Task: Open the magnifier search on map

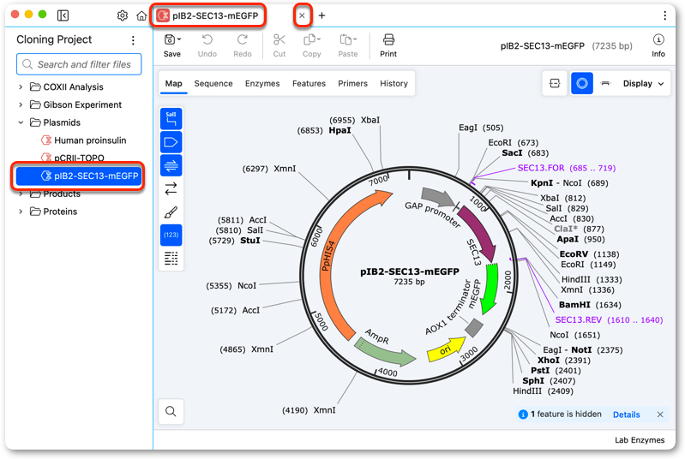Action: click(171, 411)
